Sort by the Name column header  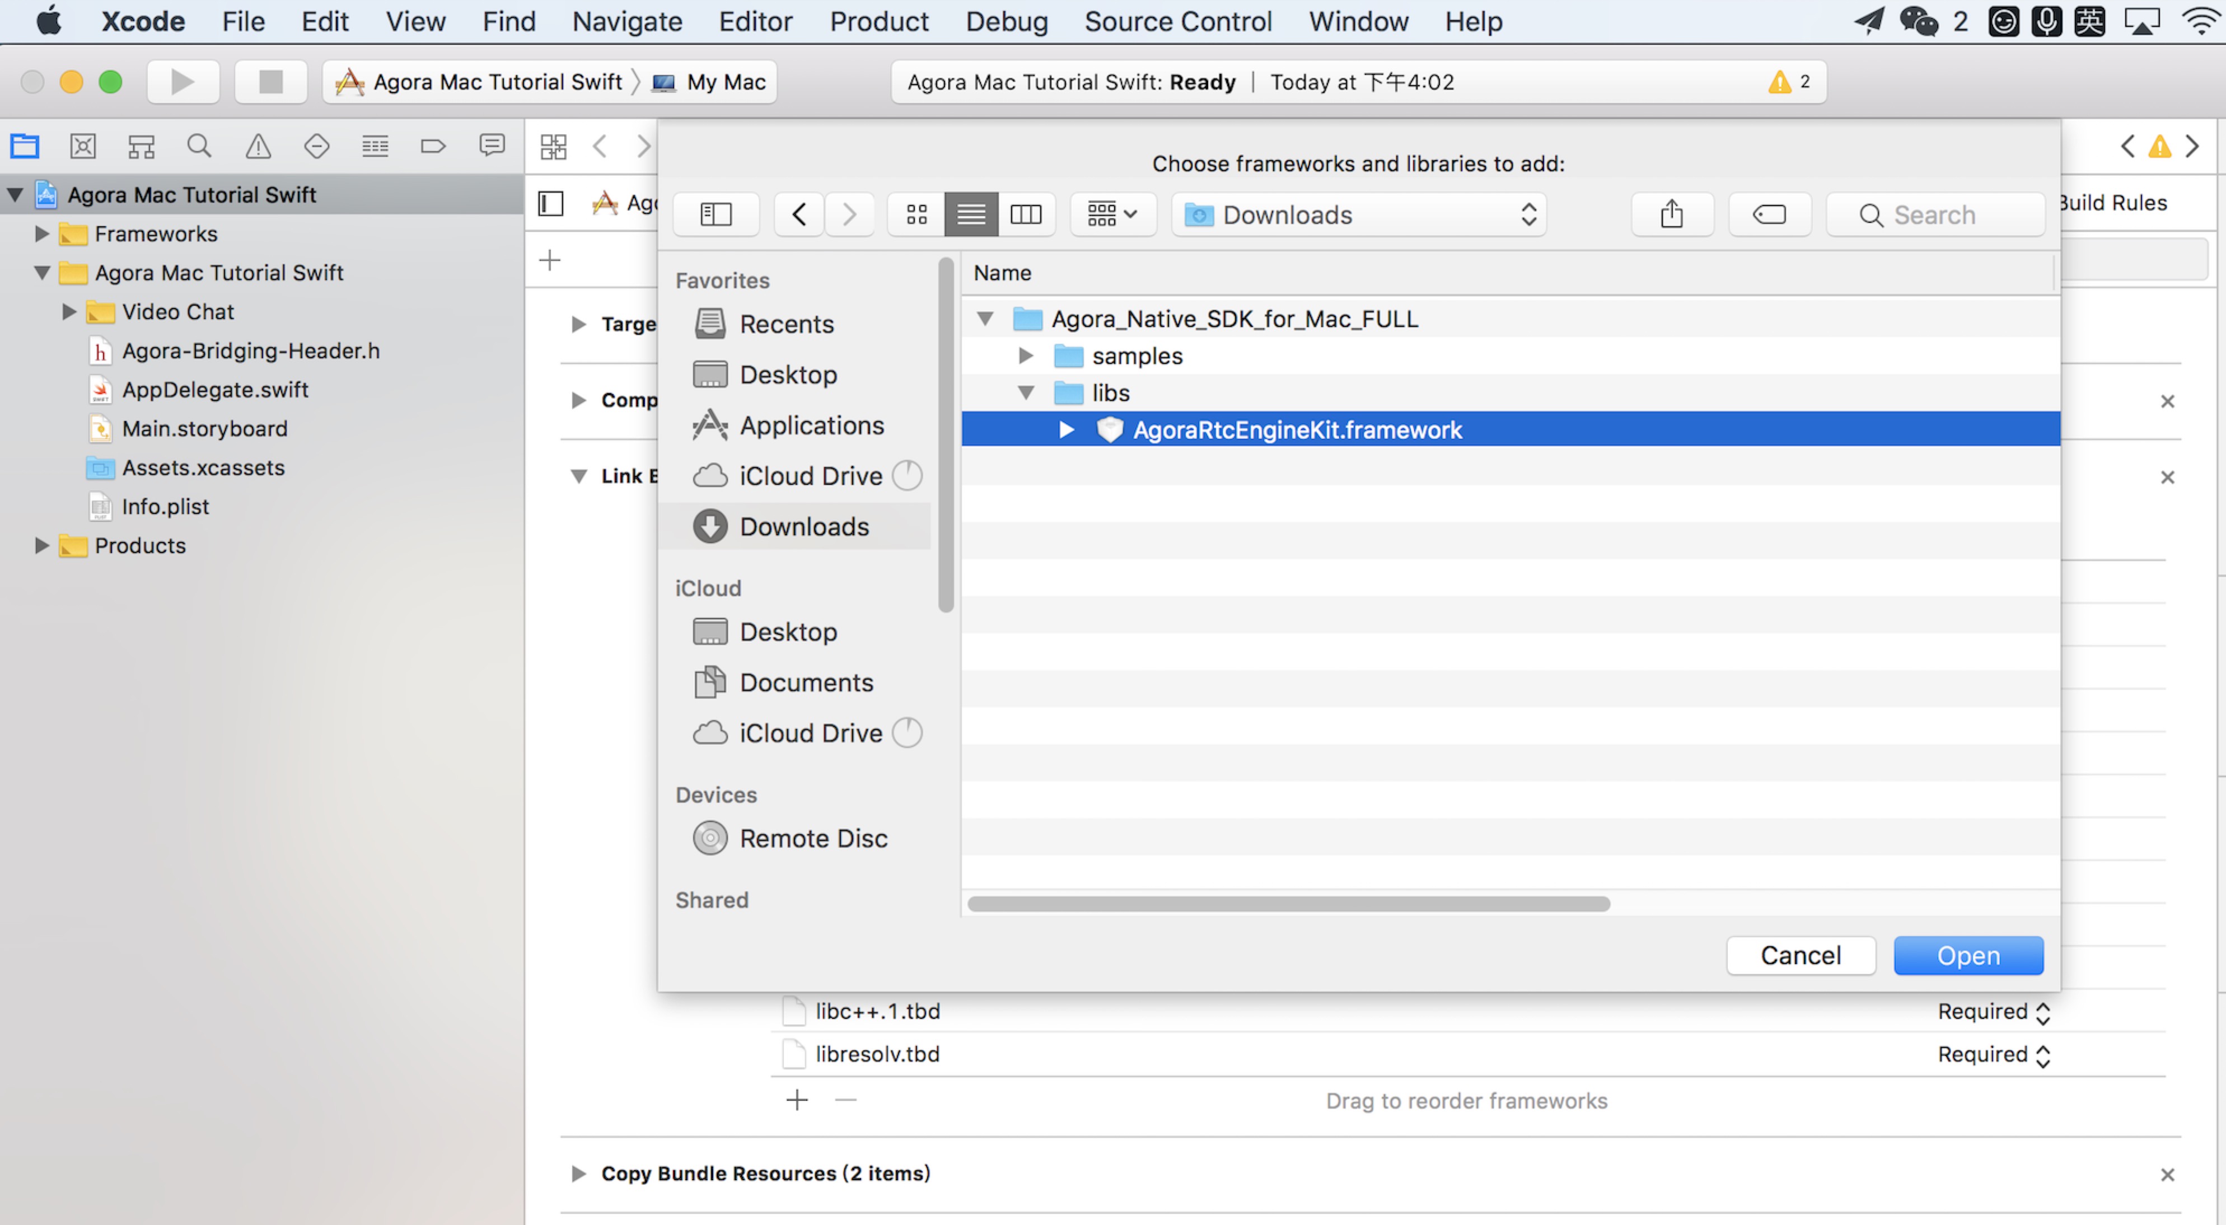tap(1002, 273)
